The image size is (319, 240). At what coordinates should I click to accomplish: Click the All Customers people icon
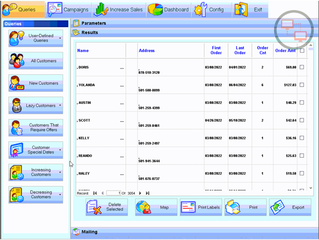pos(16,61)
